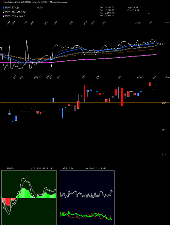Image resolution: width=170 pixels, height=225 pixels.
Task: Select the 'DOW MT: 283.32' legend text
Action: pyautogui.click(x=15, y=12)
